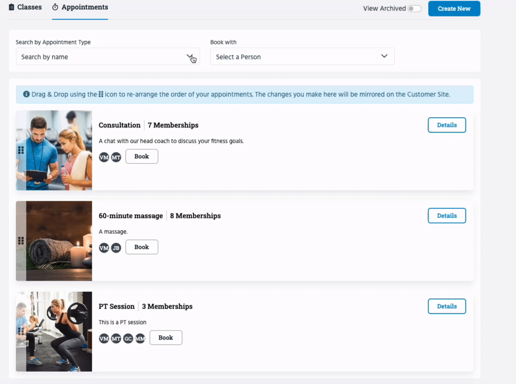Click MT staff avatar under Consultation
The image size is (516, 384).
[116, 157]
